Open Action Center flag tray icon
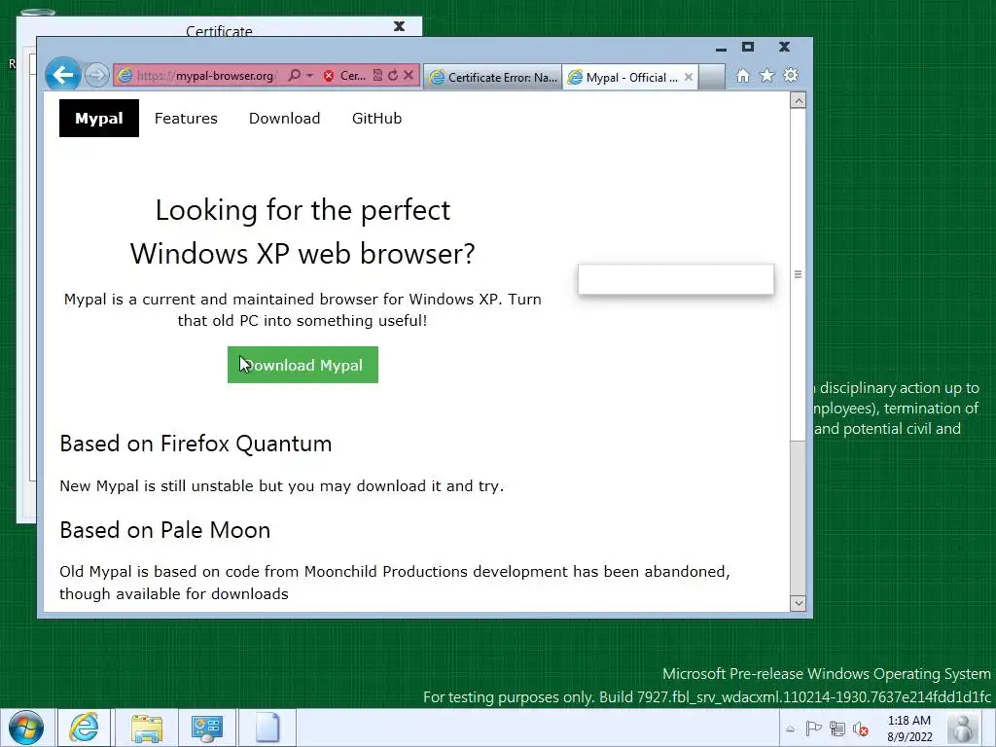 pyautogui.click(x=813, y=729)
